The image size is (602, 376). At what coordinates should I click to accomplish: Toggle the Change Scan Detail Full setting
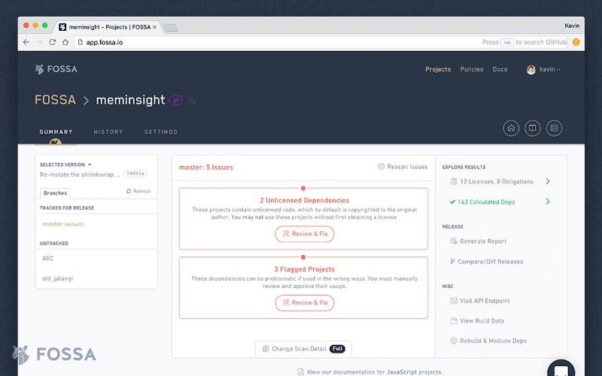pos(338,349)
